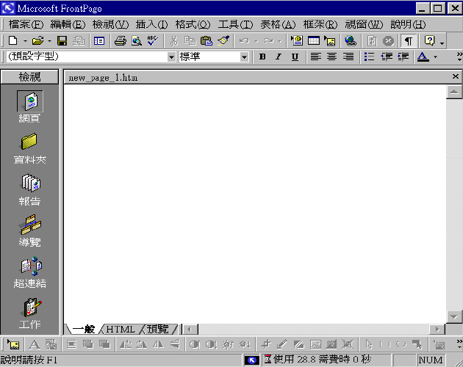The height and width of the screenshot is (367, 463).
Task: Open the 報告 reports view
Action: 29,189
